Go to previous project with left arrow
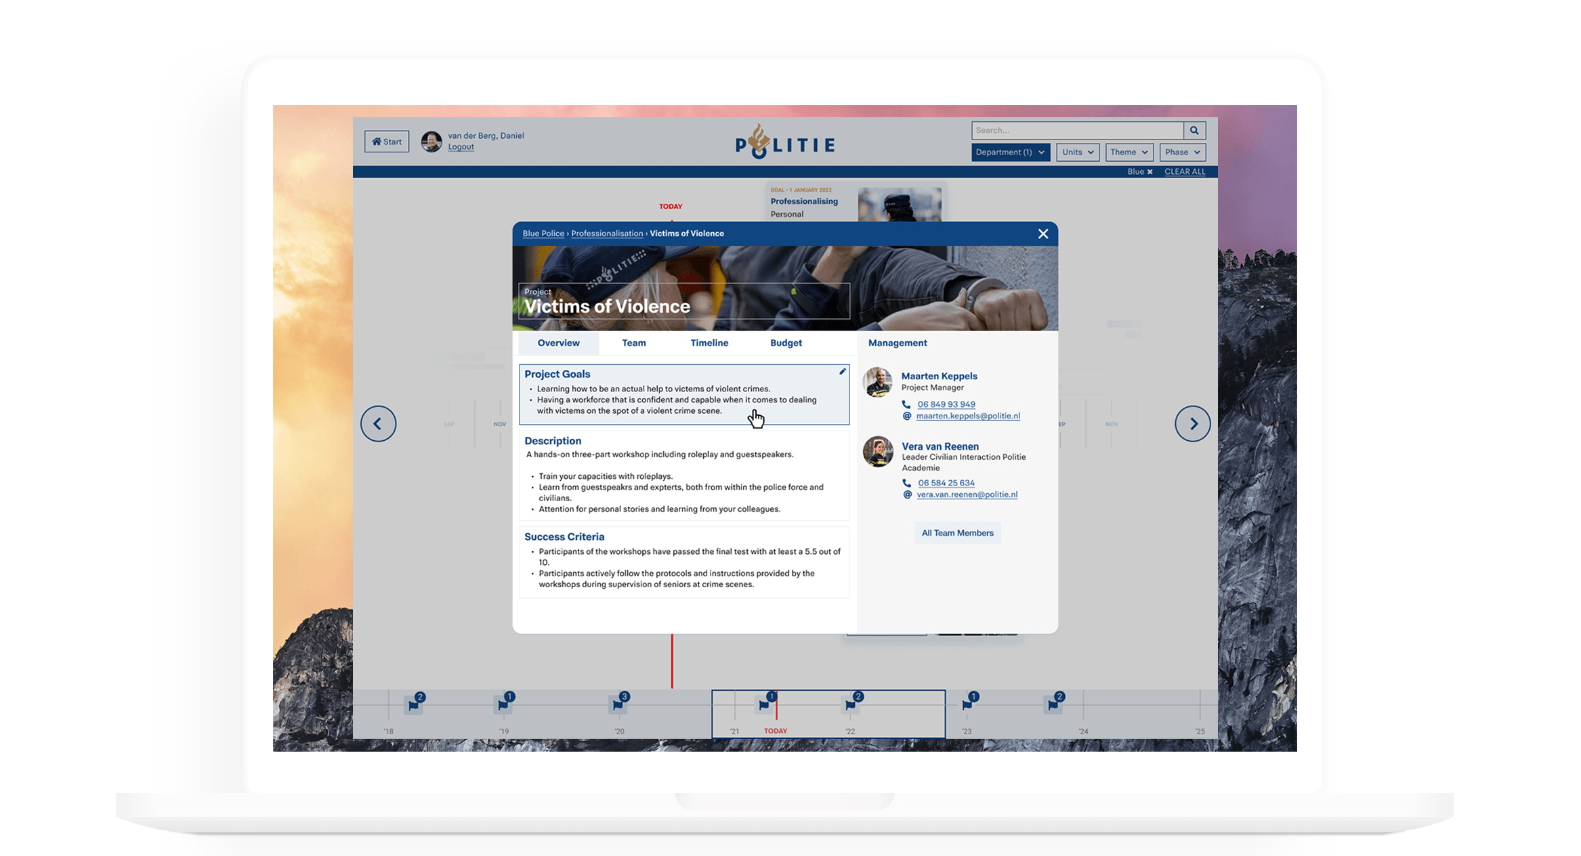 [x=378, y=424]
